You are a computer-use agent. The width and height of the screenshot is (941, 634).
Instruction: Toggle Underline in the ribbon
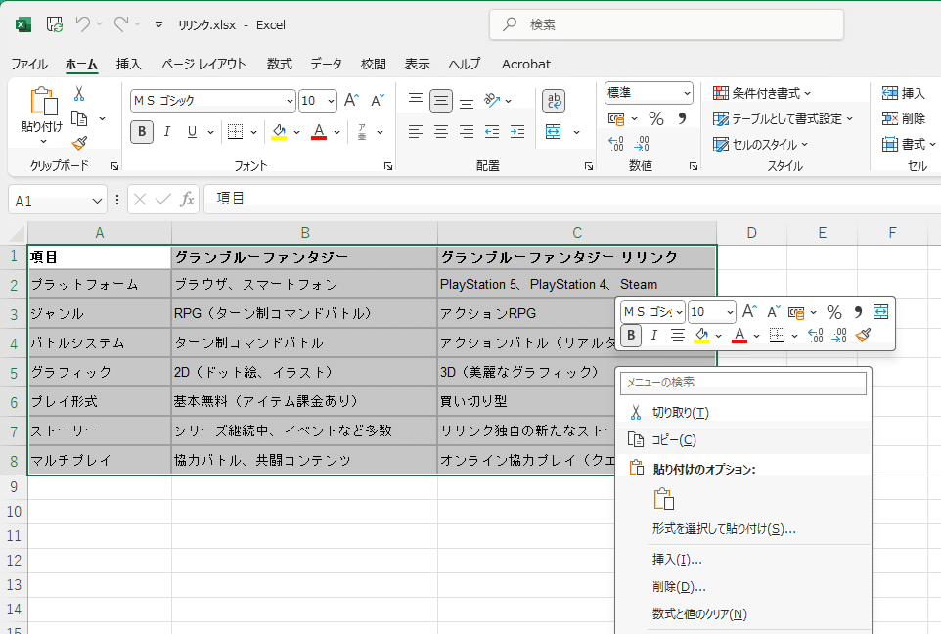(192, 131)
